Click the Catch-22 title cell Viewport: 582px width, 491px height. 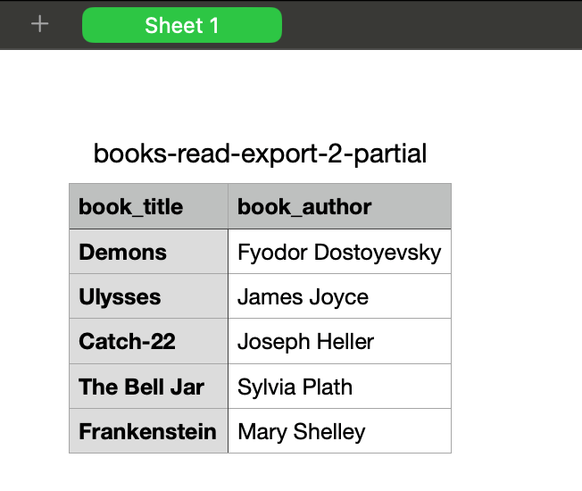coord(148,341)
